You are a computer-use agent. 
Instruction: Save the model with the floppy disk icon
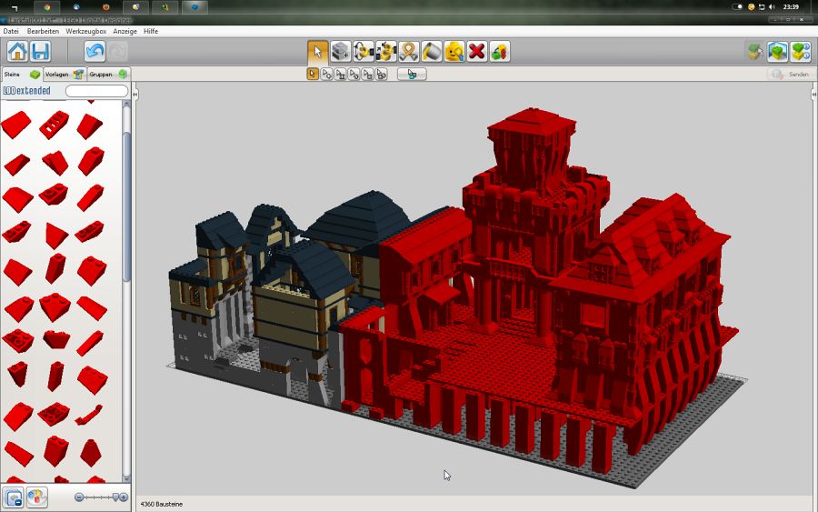[40, 51]
